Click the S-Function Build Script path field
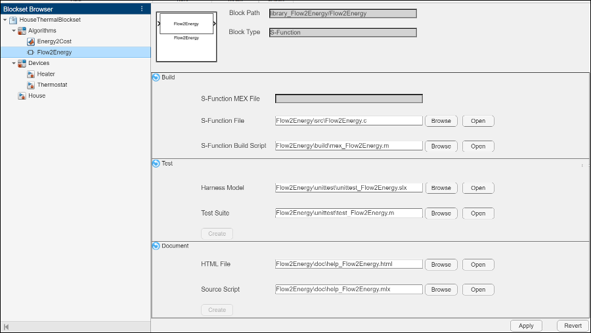The width and height of the screenshot is (591, 333). point(349,146)
